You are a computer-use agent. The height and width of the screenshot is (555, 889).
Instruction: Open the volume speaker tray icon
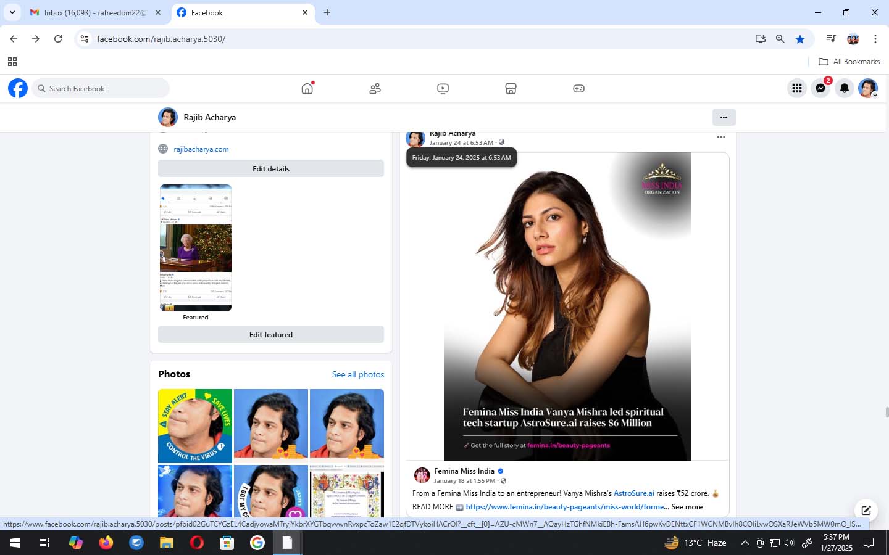tap(789, 543)
